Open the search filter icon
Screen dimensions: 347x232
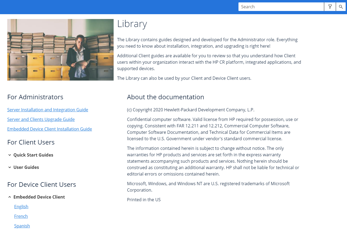(330, 7)
